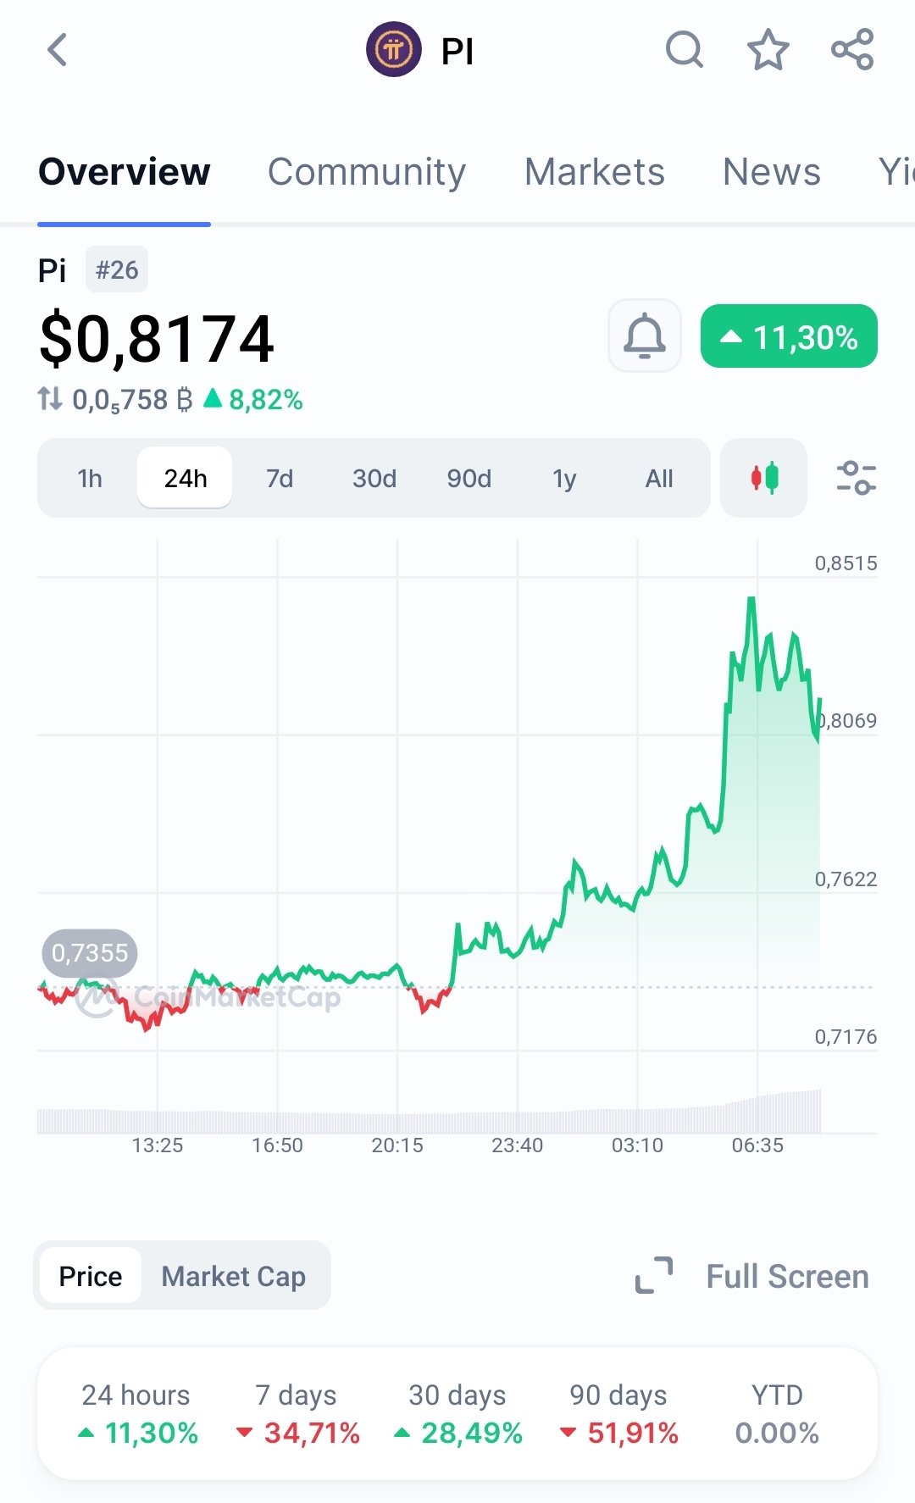Toggle BTC price conversion arrows

coord(50,399)
